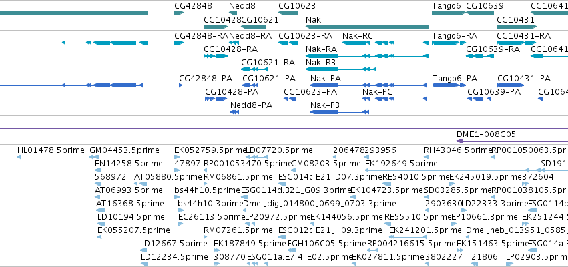568x267 pixels.
Task: Click the 308770 EST label
Action: pyautogui.click(x=230, y=257)
